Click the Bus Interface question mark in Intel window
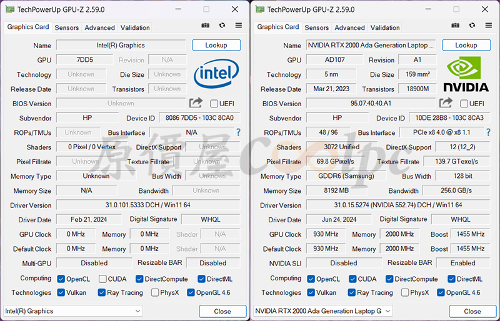This screenshot has height=321, width=500. (238, 132)
